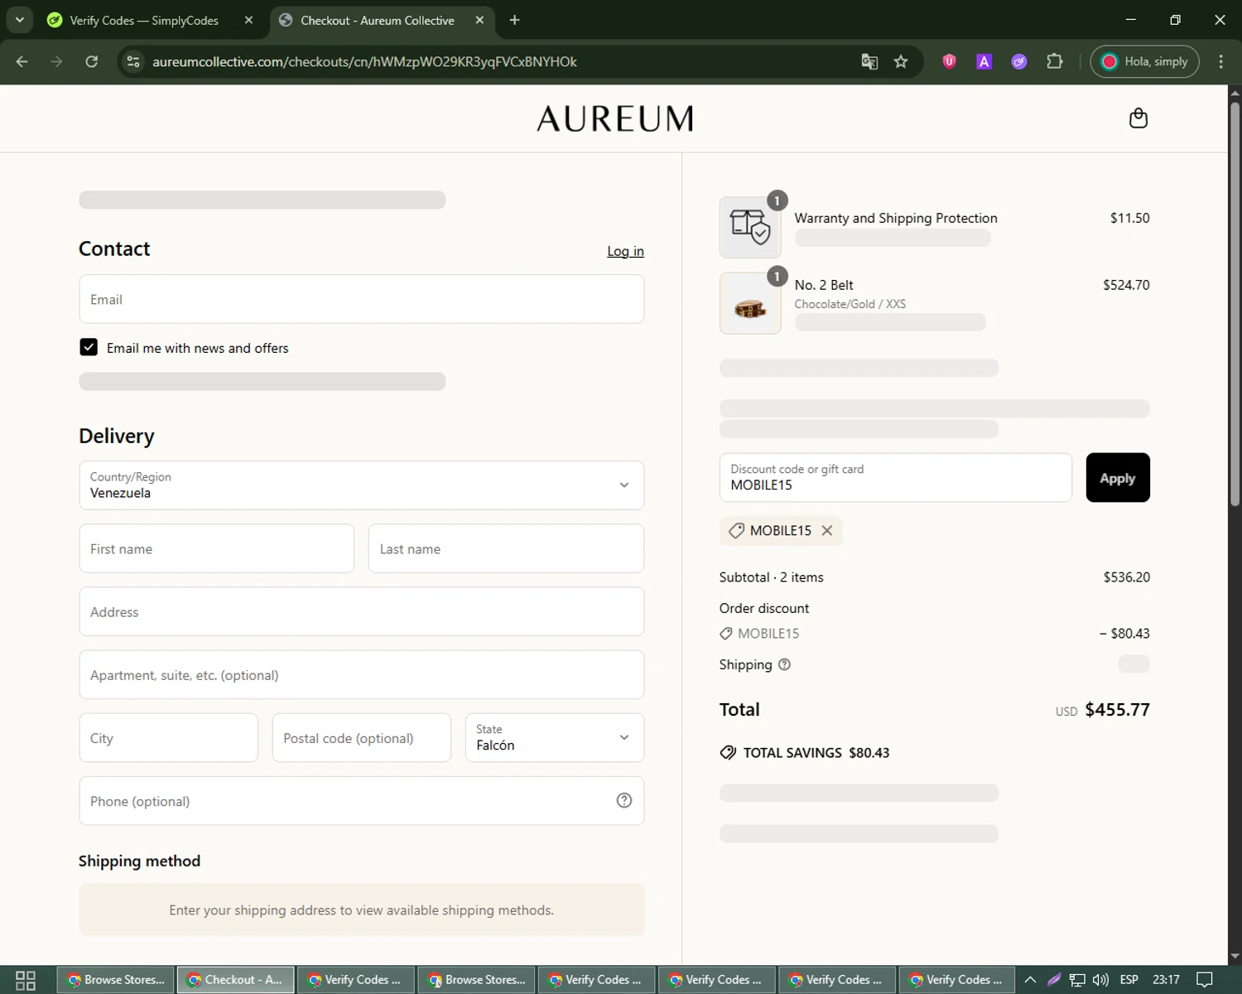Image resolution: width=1242 pixels, height=994 pixels.
Task: Open the Country/Region dropdown
Action: (361, 485)
